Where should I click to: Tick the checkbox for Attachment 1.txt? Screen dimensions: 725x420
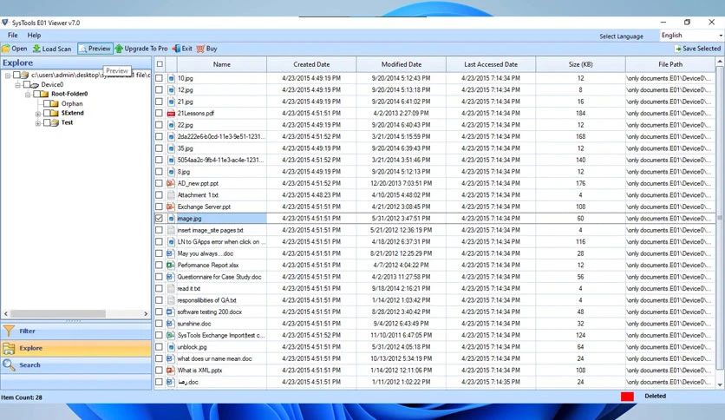point(159,195)
